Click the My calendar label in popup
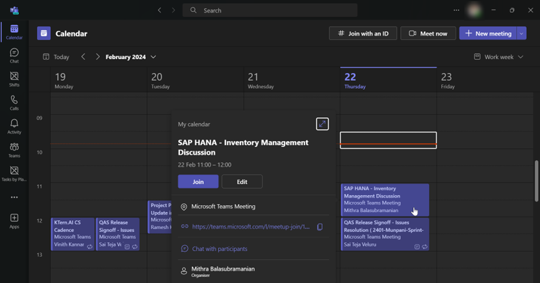The image size is (540, 283). point(194,124)
